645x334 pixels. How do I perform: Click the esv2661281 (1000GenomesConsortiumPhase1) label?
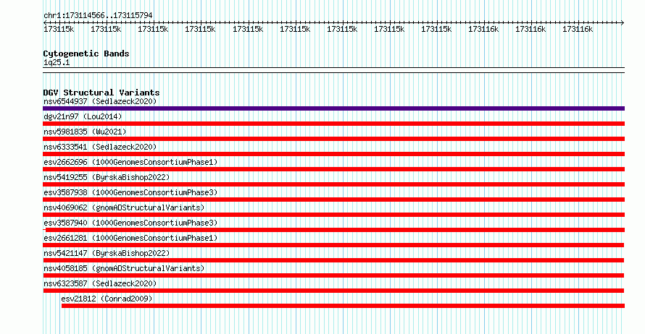click(x=130, y=238)
